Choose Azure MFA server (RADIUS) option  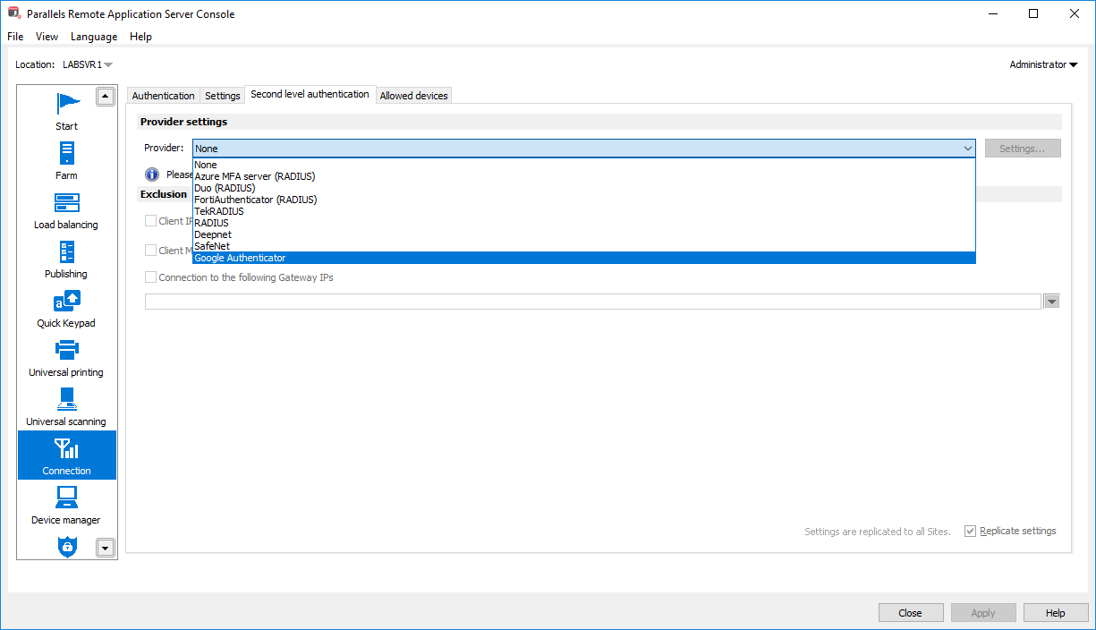pos(583,176)
